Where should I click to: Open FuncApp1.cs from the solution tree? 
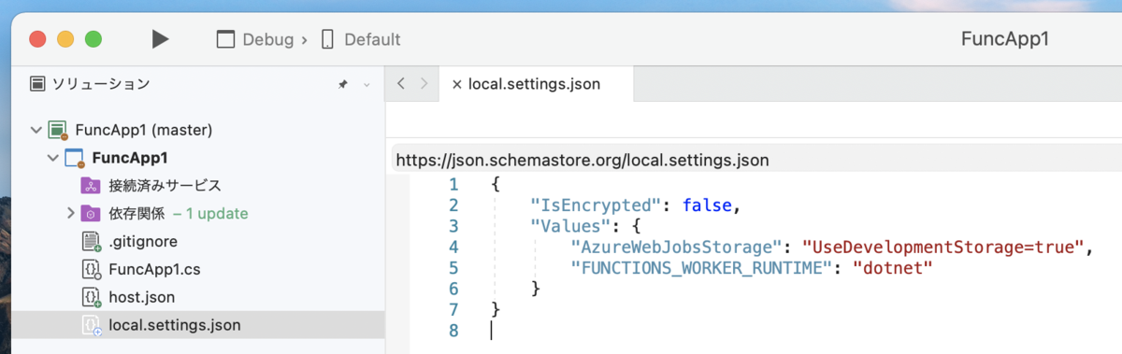pos(154,270)
